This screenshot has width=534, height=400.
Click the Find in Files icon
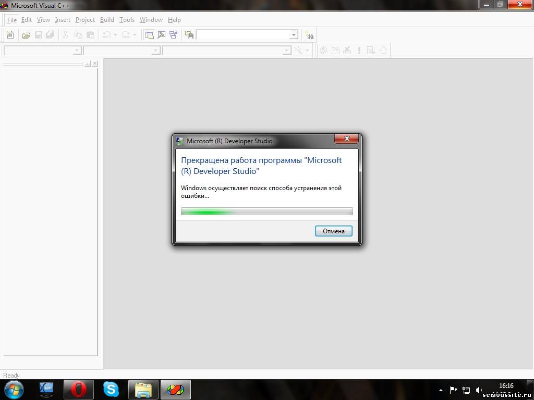coord(189,35)
